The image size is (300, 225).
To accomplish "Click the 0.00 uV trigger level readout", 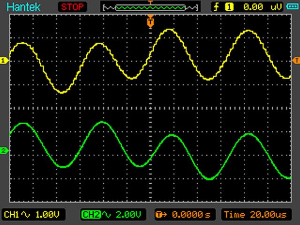I will tap(262, 7).
